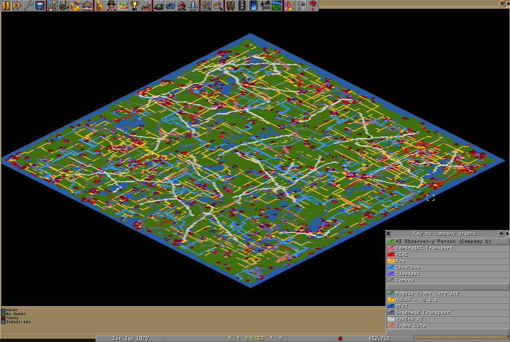Toggle Moguls Trans Corp ltd. in key

click(x=447, y=293)
